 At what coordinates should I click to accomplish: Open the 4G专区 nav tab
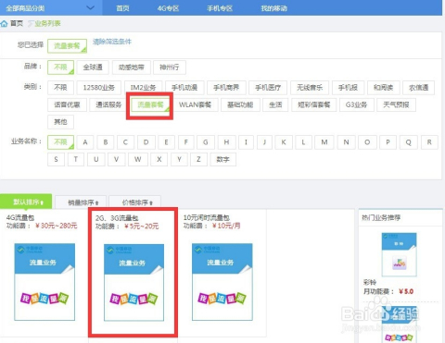[168, 8]
